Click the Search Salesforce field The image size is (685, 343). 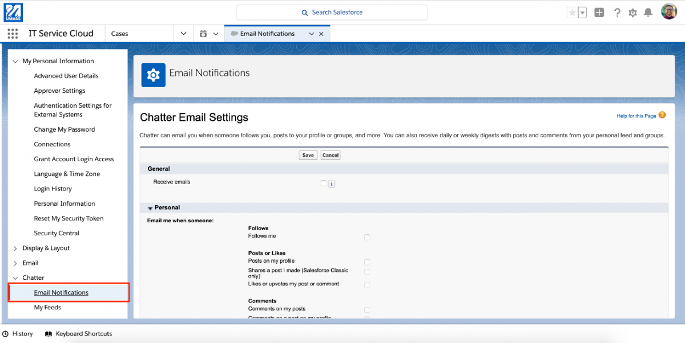click(x=332, y=13)
